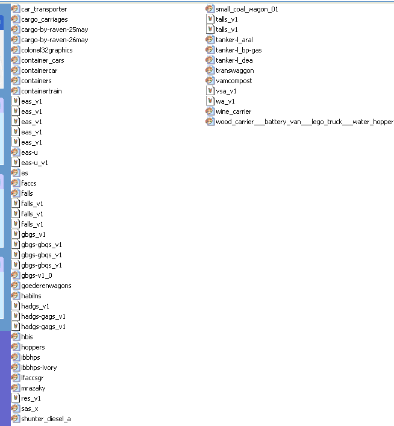Select the tanker-l_dea file icon
394x426 pixels.
210,60
